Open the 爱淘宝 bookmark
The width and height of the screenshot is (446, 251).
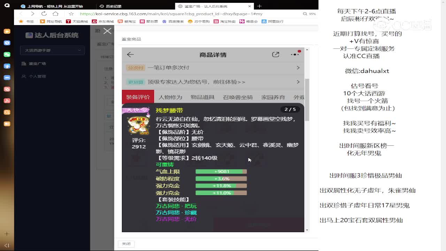(127, 21)
